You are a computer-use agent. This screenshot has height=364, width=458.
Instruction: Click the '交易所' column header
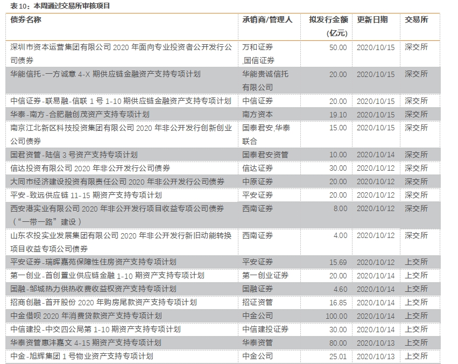[x=416, y=19]
